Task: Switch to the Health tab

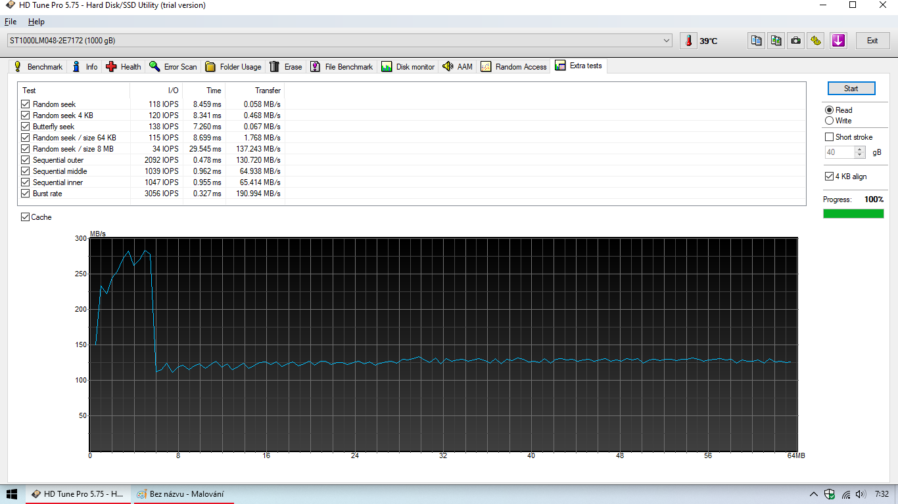Action: point(124,67)
